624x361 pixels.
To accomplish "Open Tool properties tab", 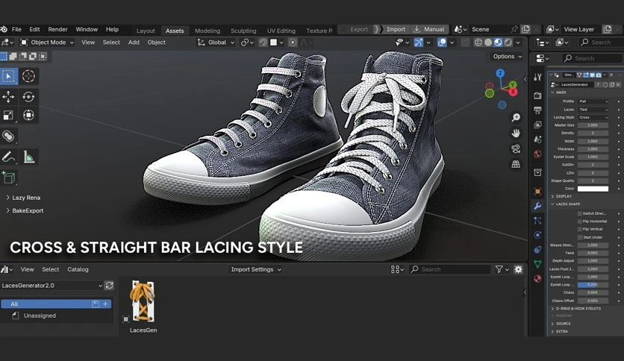I will tap(537, 77).
